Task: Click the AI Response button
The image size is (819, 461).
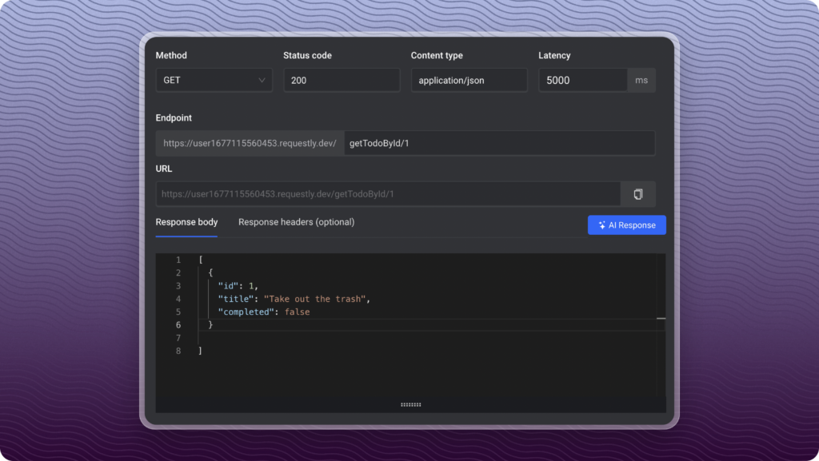Action: [x=627, y=225]
